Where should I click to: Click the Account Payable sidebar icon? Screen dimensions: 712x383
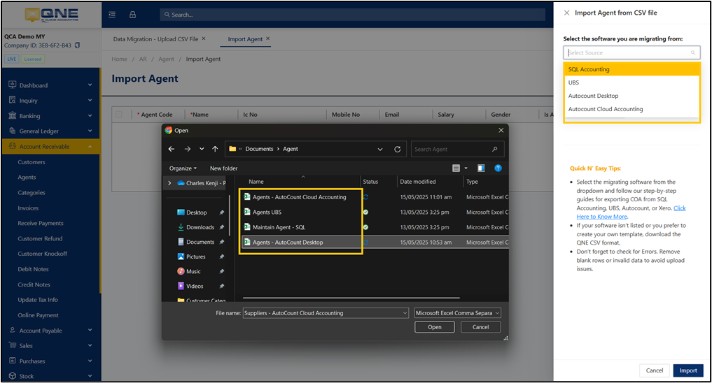pos(13,330)
